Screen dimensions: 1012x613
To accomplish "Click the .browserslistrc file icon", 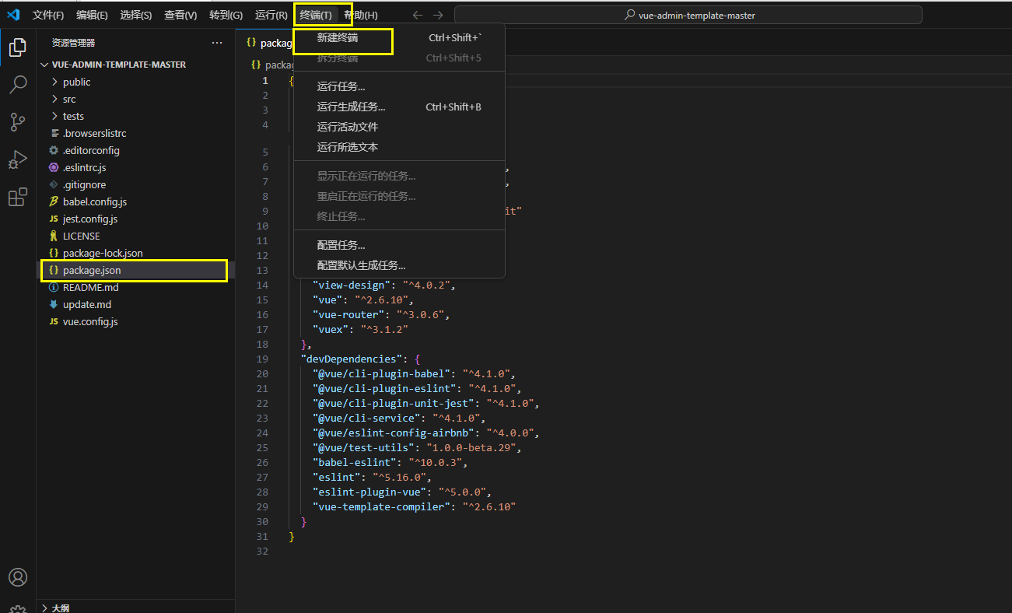I will (54, 133).
